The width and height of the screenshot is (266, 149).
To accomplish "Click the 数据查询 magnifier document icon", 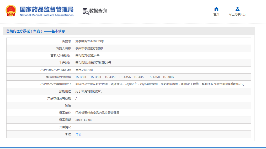I will [x=86, y=11].
